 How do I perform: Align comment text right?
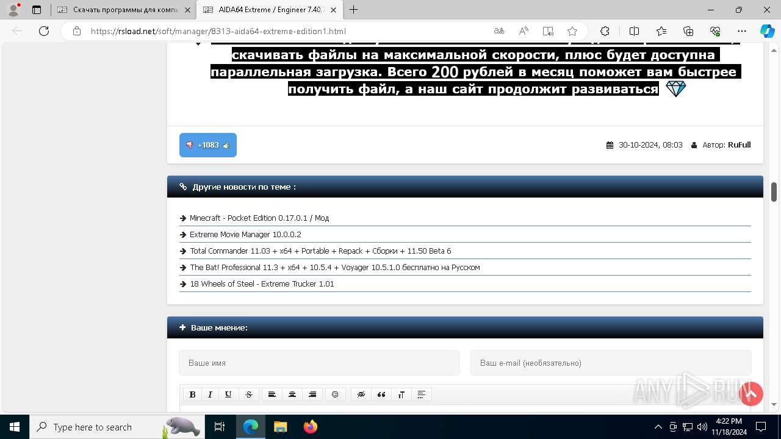pyautogui.click(x=312, y=394)
